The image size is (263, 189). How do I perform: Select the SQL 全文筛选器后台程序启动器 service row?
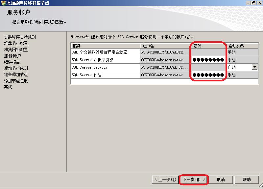(x=106, y=52)
